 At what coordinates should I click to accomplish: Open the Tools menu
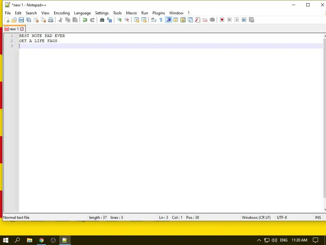pos(117,13)
